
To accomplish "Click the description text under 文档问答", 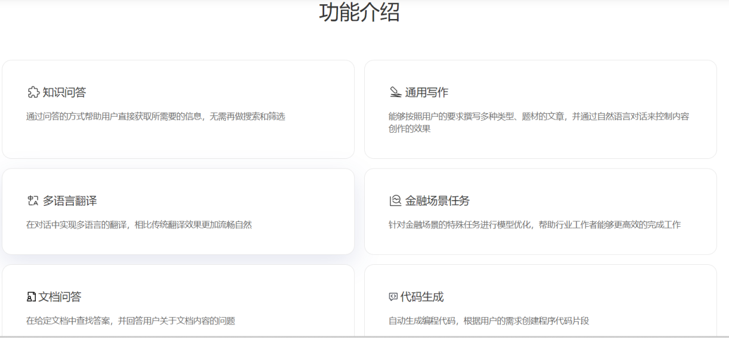I will (x=131, y=321).
